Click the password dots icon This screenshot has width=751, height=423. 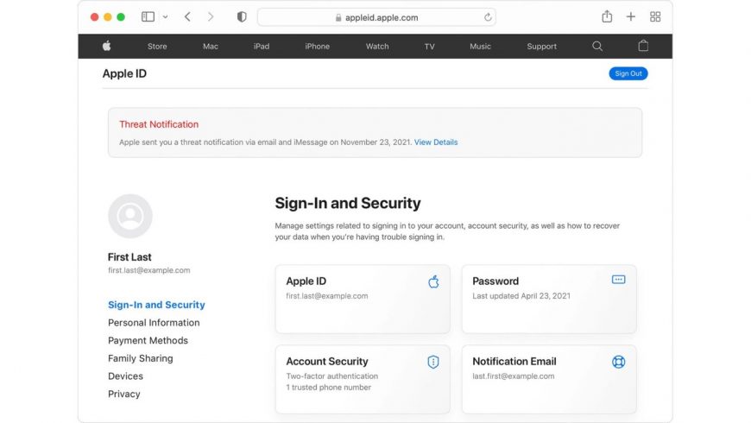[618, 280]
